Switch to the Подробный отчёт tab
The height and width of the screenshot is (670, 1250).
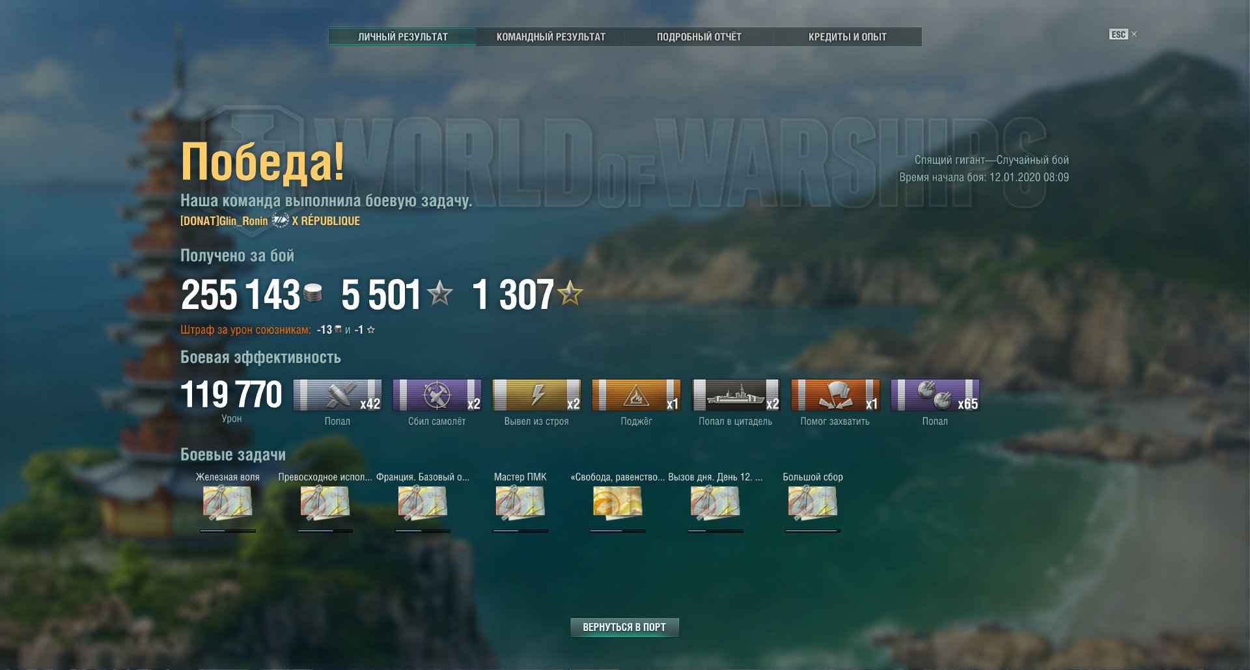point(699,37)
